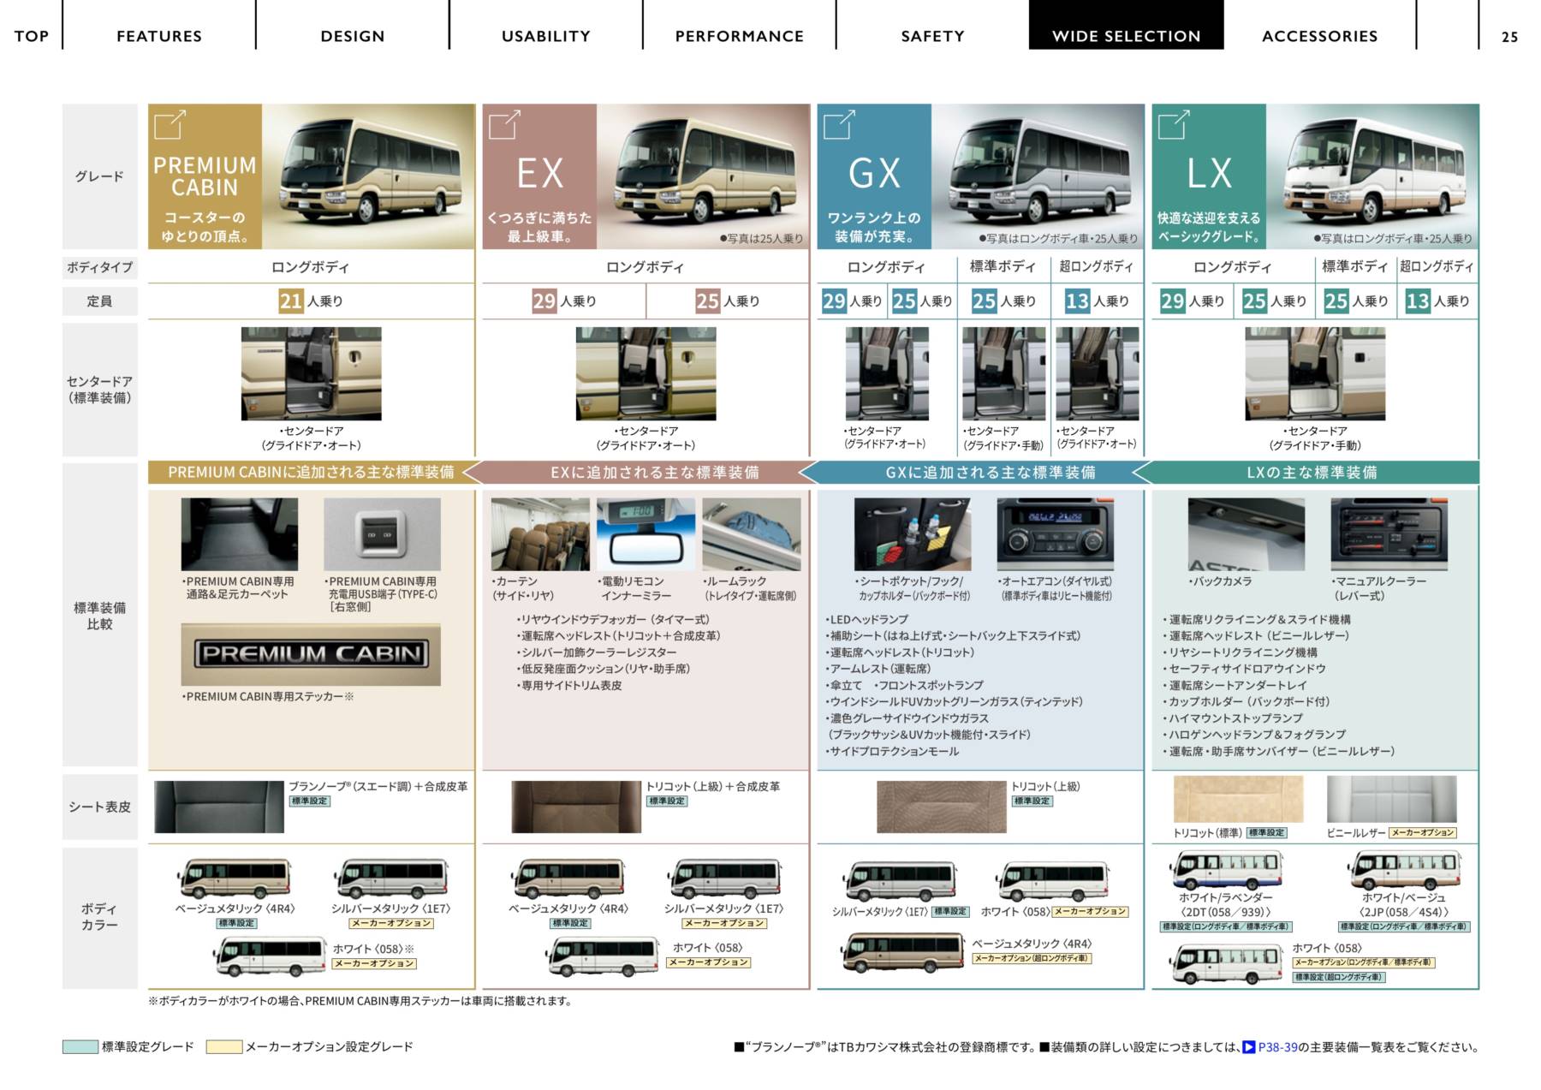This screenshot has width=1541, height=1090.
Task: Click the LX grade pop-out icon
Action: point(1173,124)
